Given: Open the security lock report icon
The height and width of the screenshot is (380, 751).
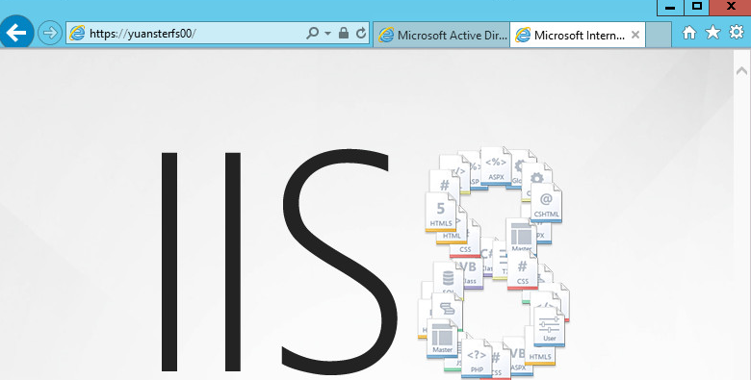Looking at the screenshot, I should [x=344, y=33].
